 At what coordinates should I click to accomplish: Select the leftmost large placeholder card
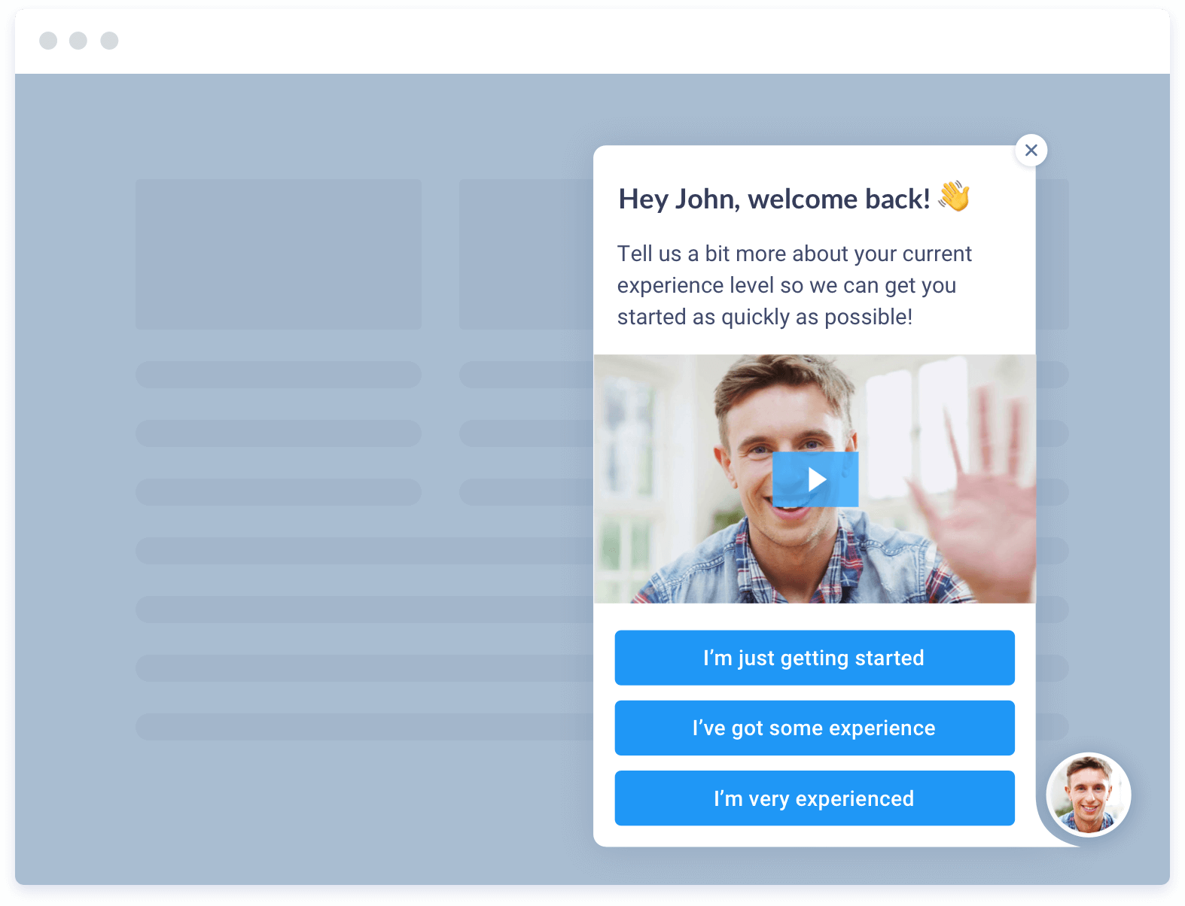point(279,254)
